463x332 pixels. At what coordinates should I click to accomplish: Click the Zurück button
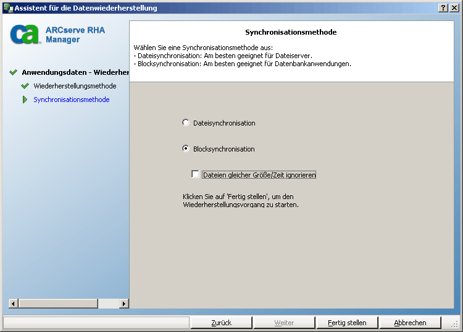point(222,323)
